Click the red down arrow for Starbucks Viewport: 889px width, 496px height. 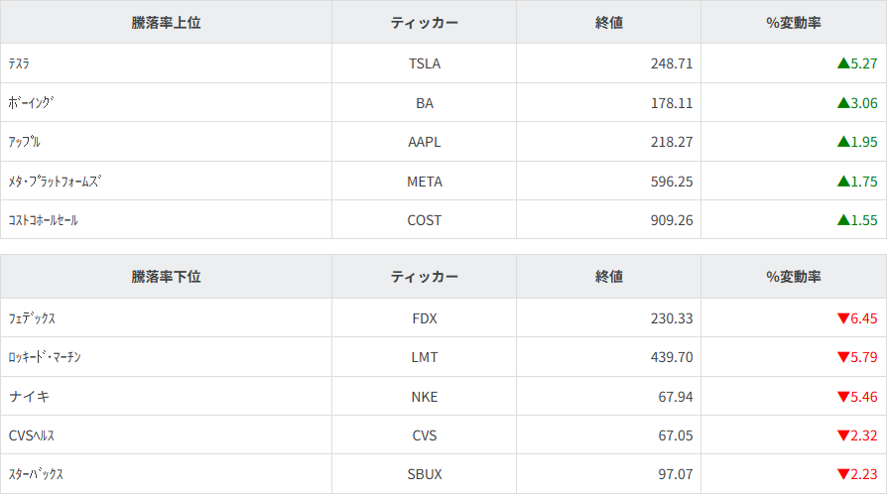pos(843,474)
